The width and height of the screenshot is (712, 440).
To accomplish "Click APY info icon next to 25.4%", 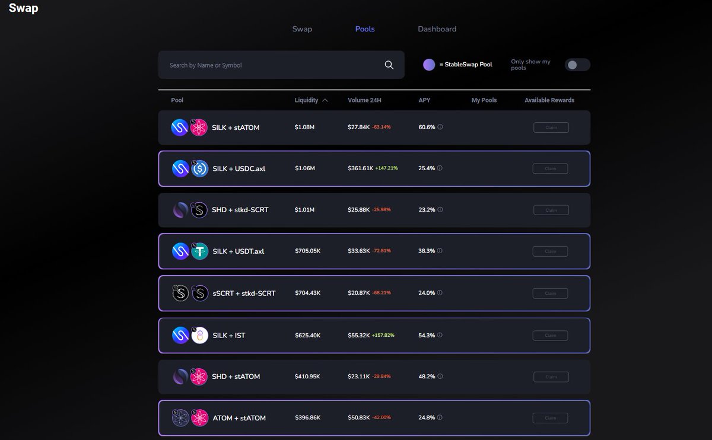I will click(440, 168).
